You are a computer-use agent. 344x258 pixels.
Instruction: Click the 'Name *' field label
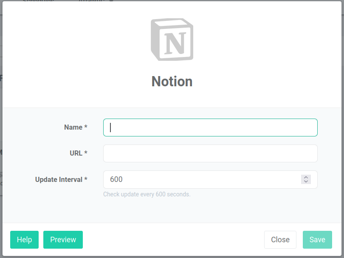pos(76,127)
